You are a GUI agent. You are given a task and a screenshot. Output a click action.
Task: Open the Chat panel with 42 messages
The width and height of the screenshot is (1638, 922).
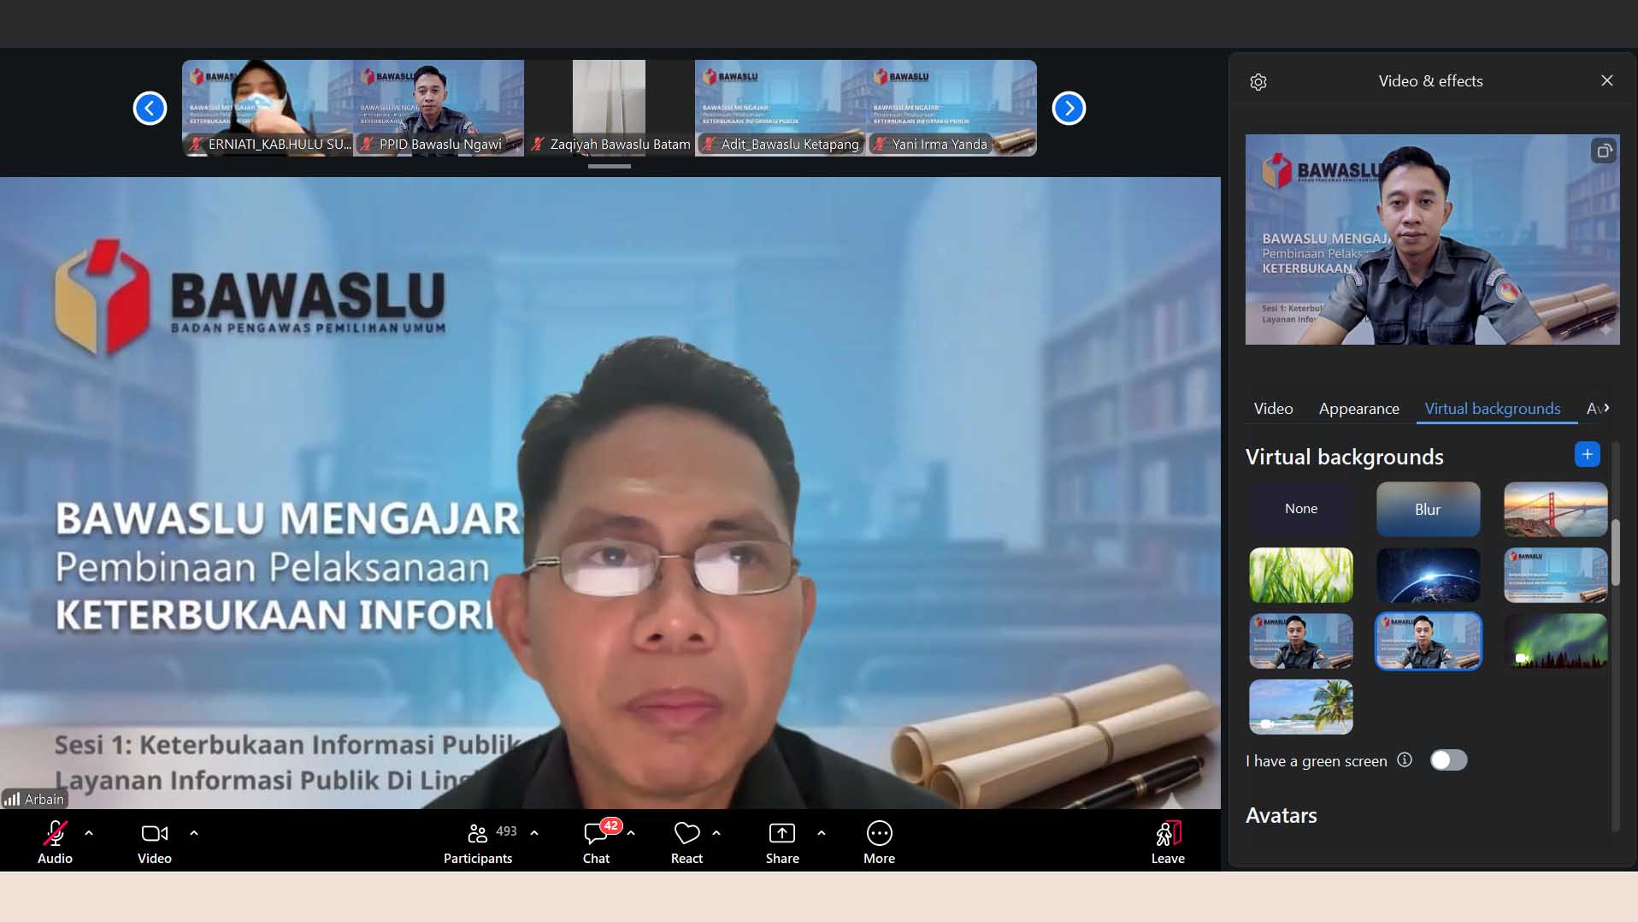point(597,842)
